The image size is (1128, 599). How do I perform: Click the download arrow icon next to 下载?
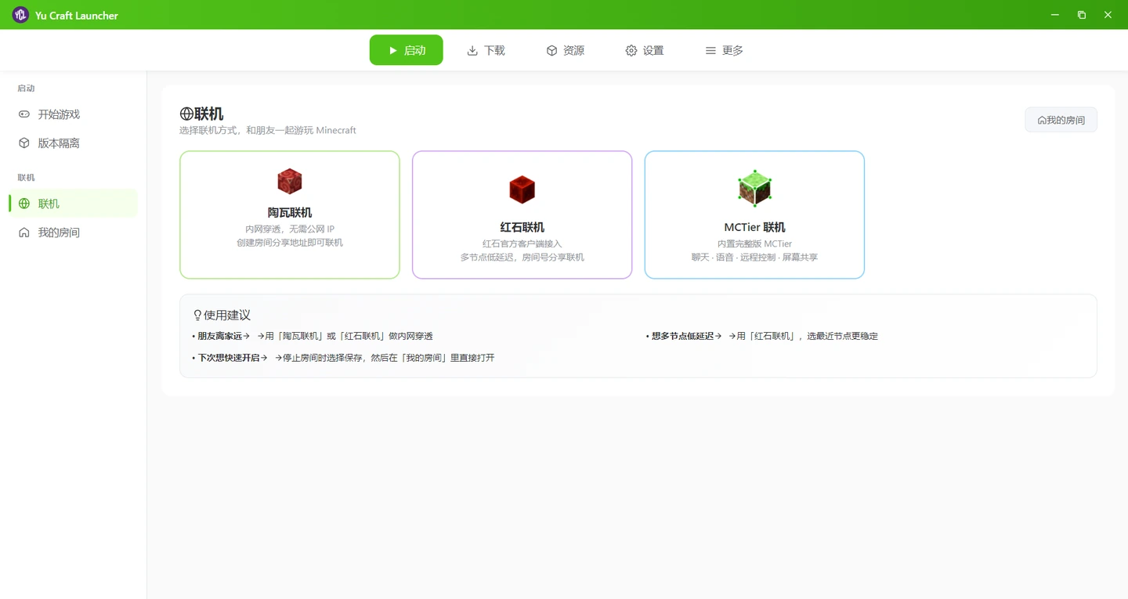[472, 50]
